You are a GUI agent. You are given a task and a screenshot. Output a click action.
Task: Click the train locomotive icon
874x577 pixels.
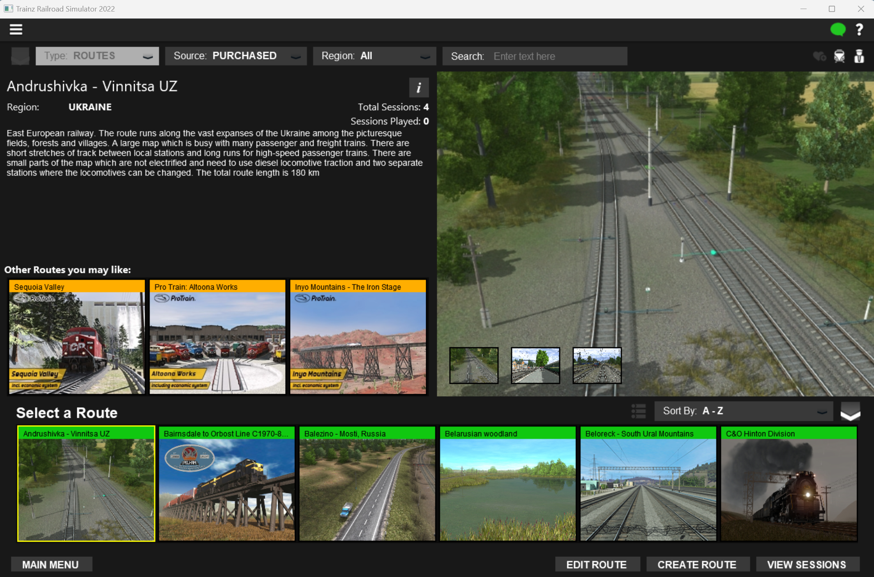[839, 56]
